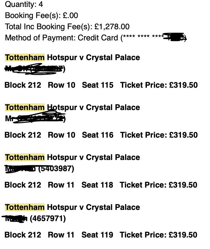Click the scribbled name under first match heading
This screenshot has width=210, height=249.
[x=35, y=69]
